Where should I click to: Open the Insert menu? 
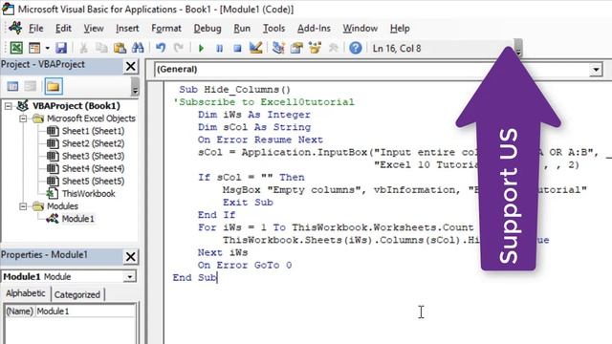[x=127, y=29]
